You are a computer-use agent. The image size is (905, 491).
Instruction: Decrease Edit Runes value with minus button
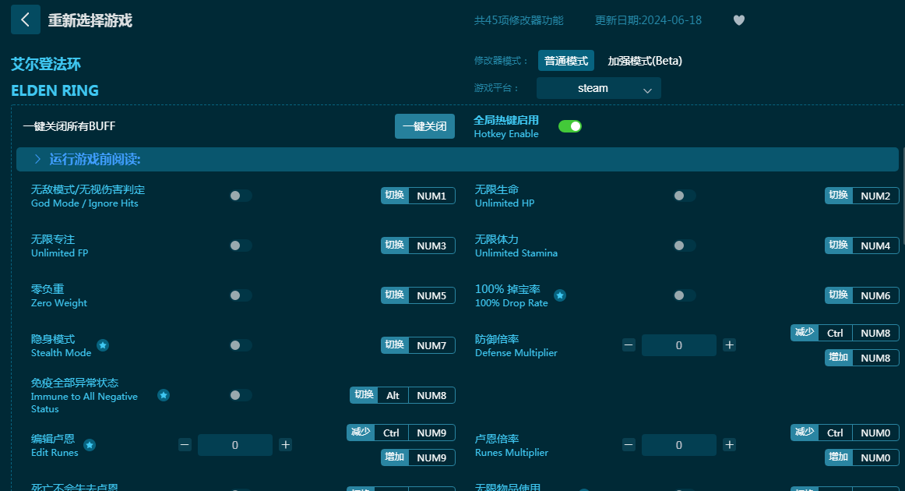pyautogui.click(x=185, y=445)
